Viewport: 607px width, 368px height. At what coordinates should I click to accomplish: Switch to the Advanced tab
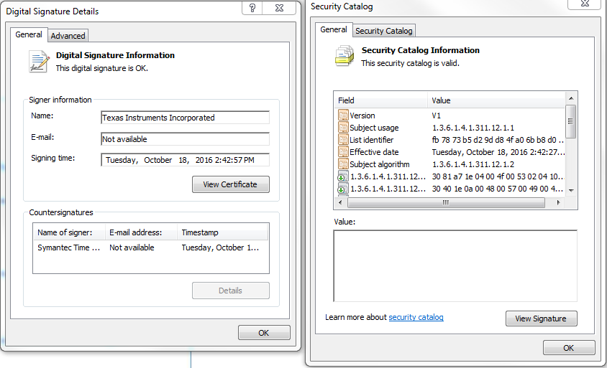(68, 36)
